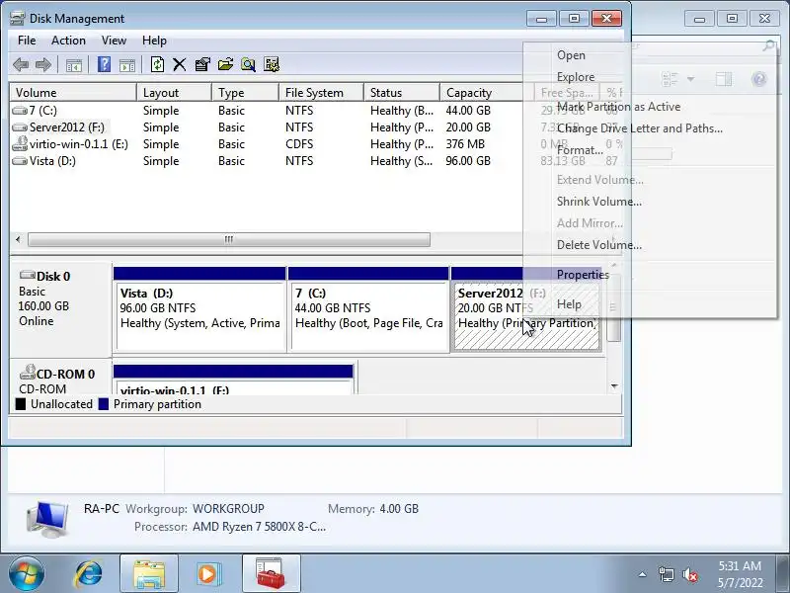This screenshot has width=790, height=593.
Task: Click the 376 MB capacity cell
Action: (465, 144)
